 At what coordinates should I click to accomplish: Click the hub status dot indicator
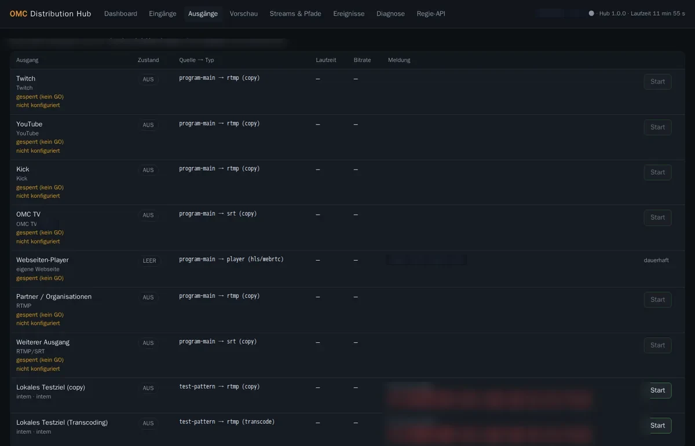(x=591, y=13)
